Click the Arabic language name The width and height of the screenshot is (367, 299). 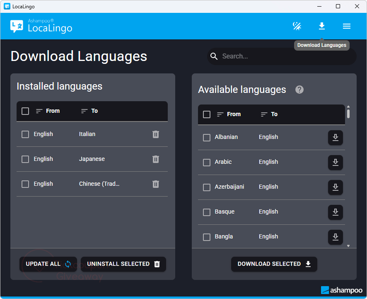point(223,162)
